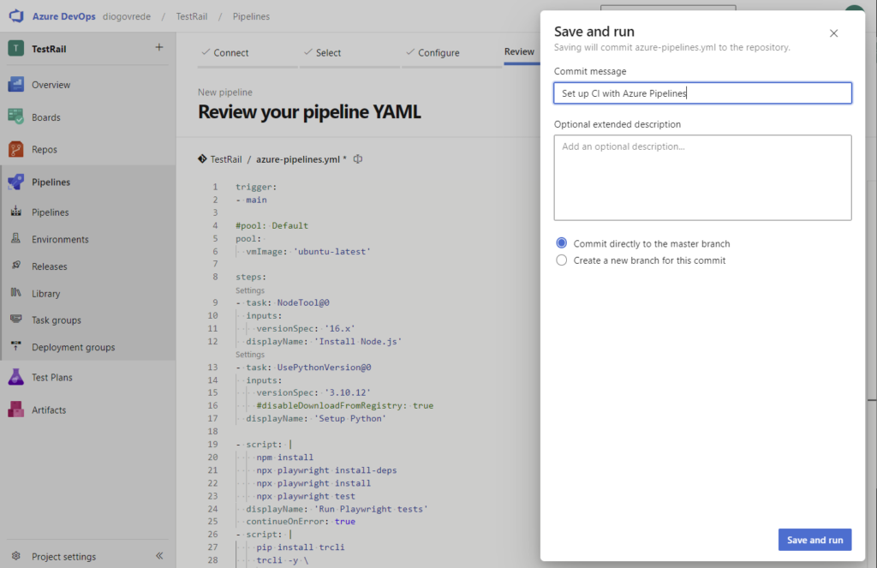The height and width of the screenshot is (568, 877).
Task: Select Create a new branch for this commit
Action: (x=562, y=260)
